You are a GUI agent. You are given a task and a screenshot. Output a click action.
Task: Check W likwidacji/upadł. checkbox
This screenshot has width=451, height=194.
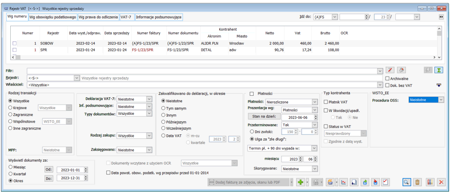326,110
